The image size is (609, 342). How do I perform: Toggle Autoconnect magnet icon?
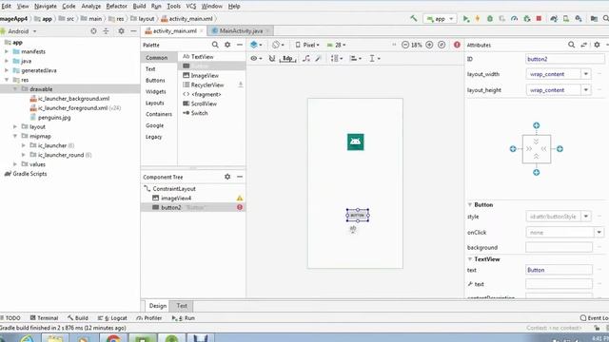pos(272,59)
